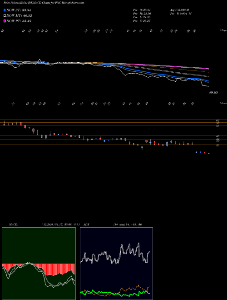Click the ADX '(14 day)' values text
Screen dimensions: 227x300
point(128,225)
